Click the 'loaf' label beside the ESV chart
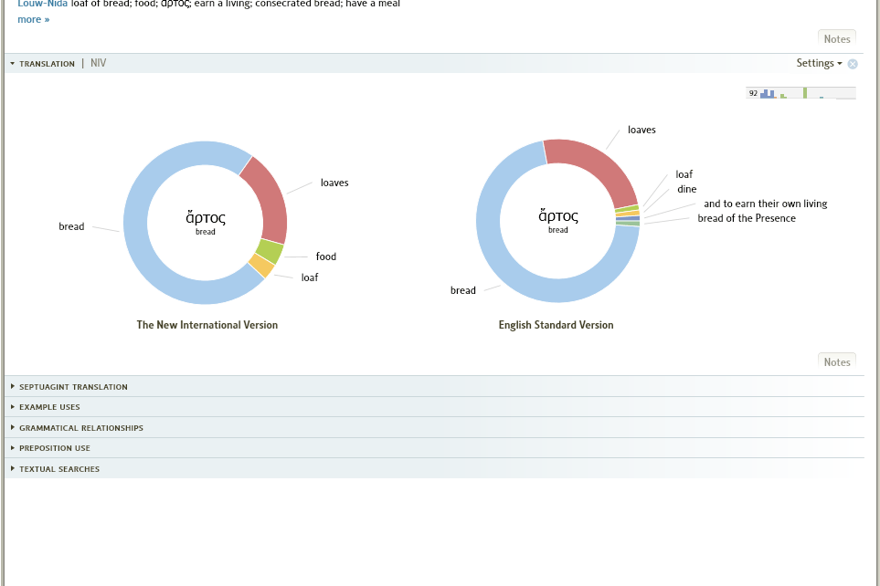This screenshot has height=586, width=880. pos(684,174)
